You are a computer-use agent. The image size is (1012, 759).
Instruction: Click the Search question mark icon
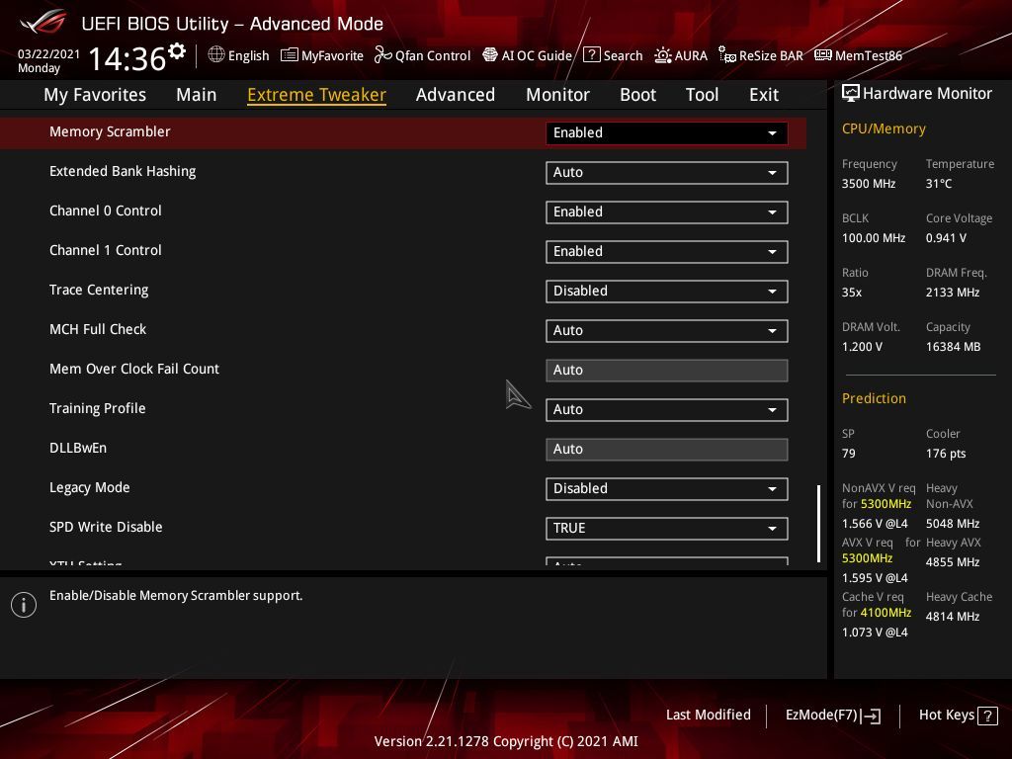[x=591, y=55]
